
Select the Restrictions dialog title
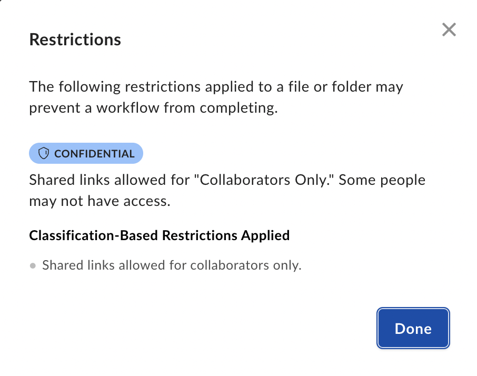pos(75,39)
